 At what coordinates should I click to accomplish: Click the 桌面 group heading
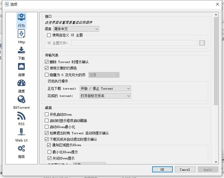point(48,108)
